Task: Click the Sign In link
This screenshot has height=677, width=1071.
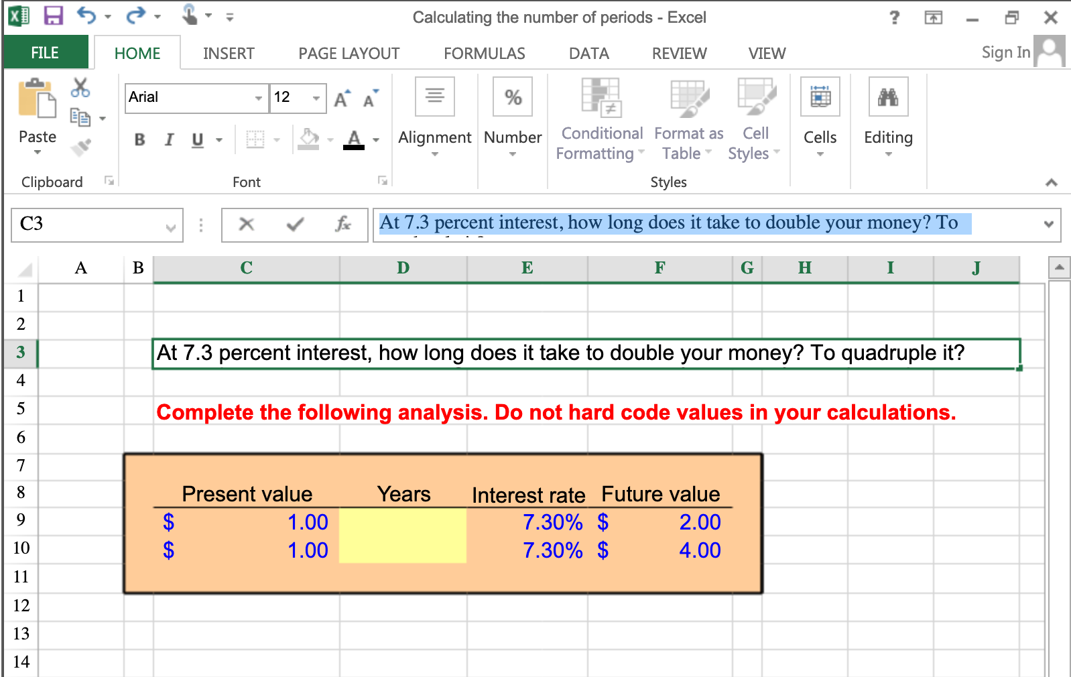Action: click(x=1005, y=52)
